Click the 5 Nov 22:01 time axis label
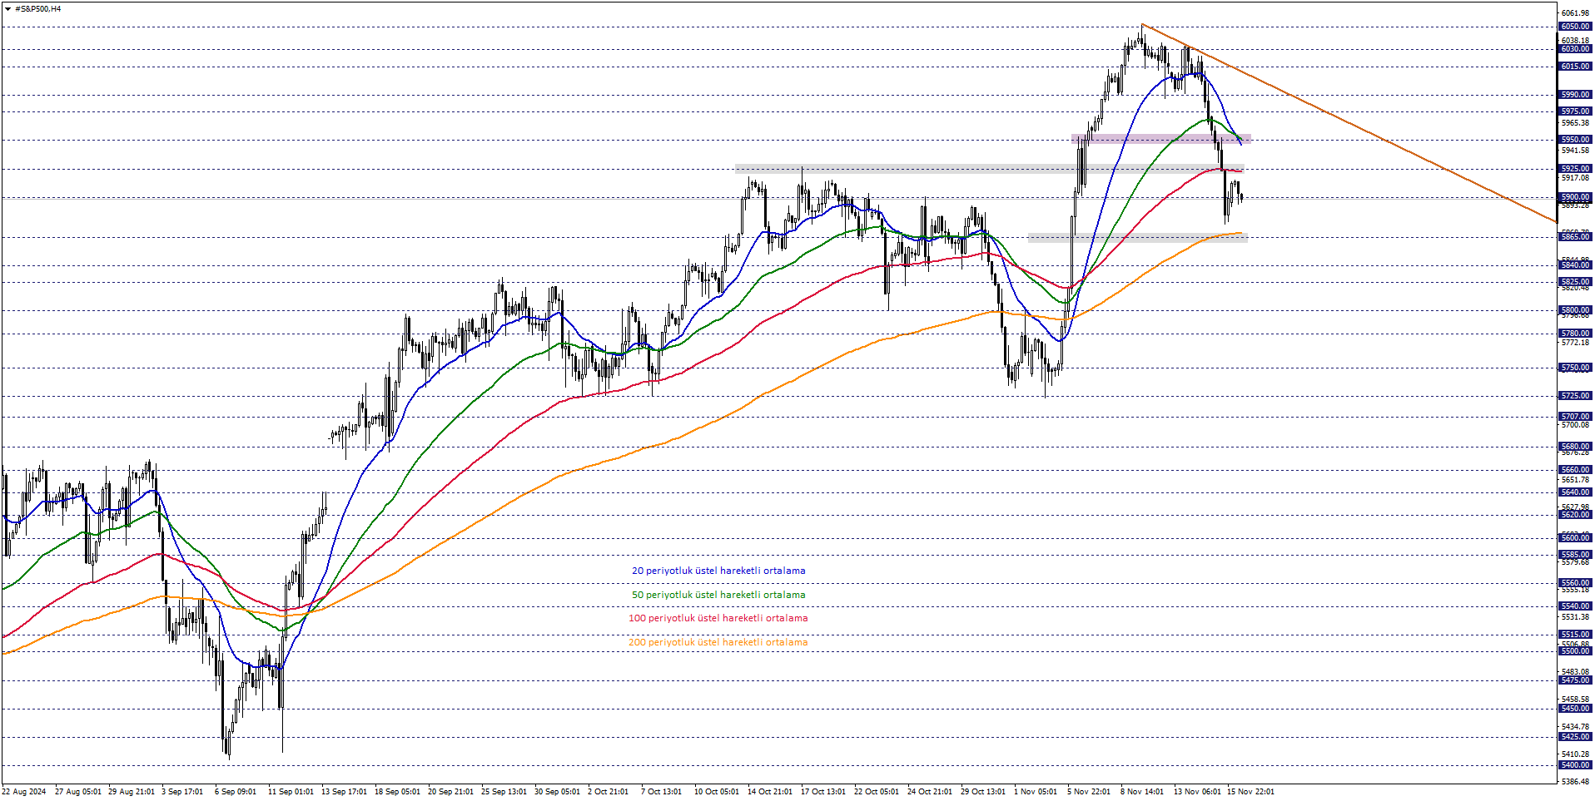1595x801 pixels. click(1089, 792)
